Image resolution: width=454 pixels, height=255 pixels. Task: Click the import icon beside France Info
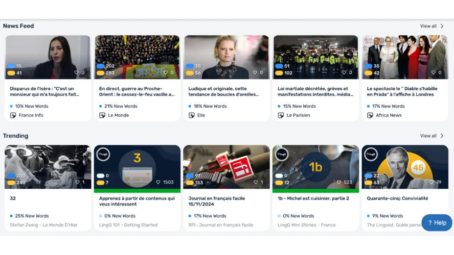tap(13, 115)
